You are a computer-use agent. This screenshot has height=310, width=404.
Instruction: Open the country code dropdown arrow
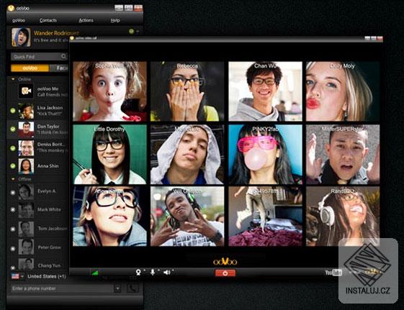click(22, 276)
